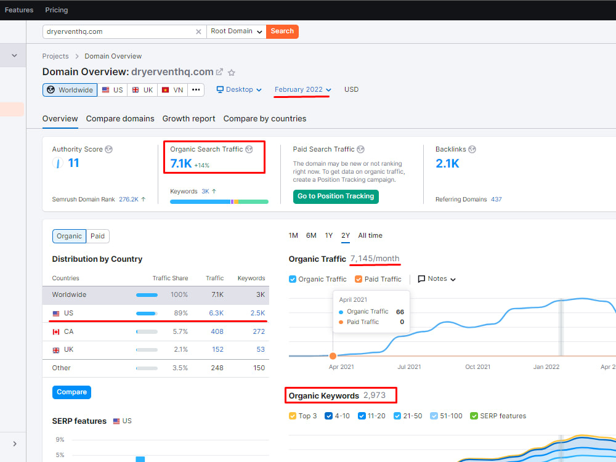
Task: Open Projects breadcrumb link
Action: pyautogui.click(x=55, y=56)
